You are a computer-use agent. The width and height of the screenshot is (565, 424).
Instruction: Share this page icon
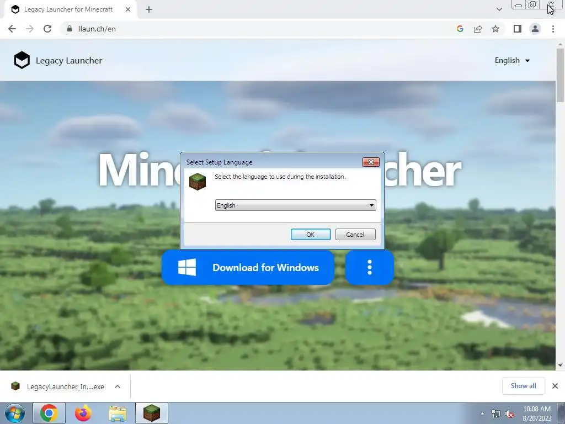pos(478,29)
